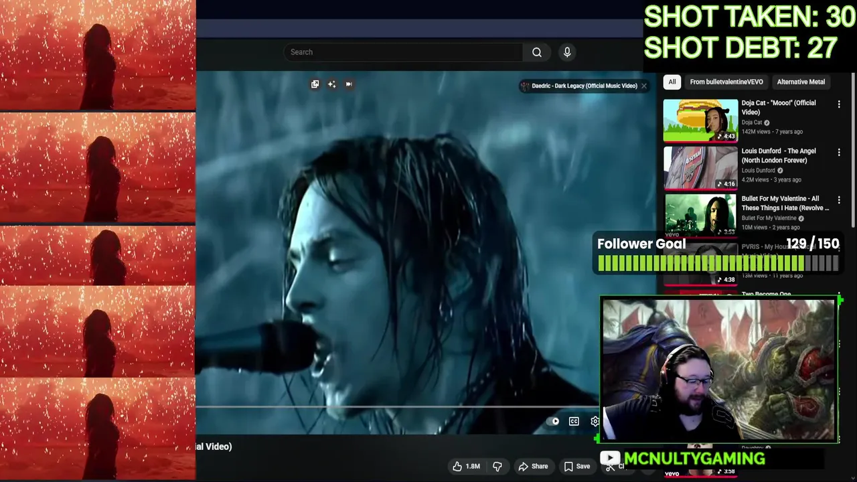Viewport: 857px width, 482px height.
Task: Click the Follower Goal progress bar
Action: (718, 264)
